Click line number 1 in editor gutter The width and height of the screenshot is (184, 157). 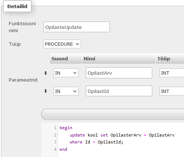tap(55, 128)
